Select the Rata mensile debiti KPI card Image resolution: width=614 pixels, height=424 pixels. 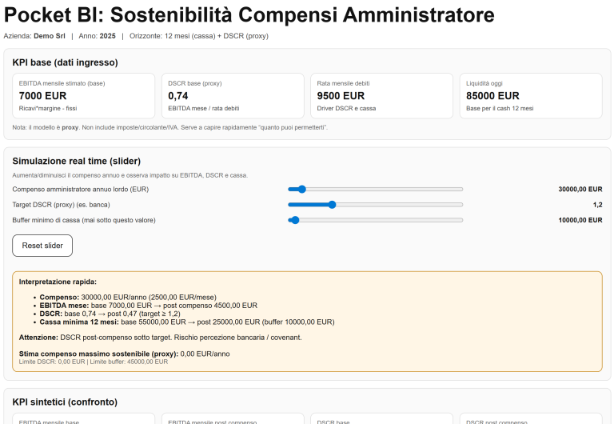pos(381,96)
